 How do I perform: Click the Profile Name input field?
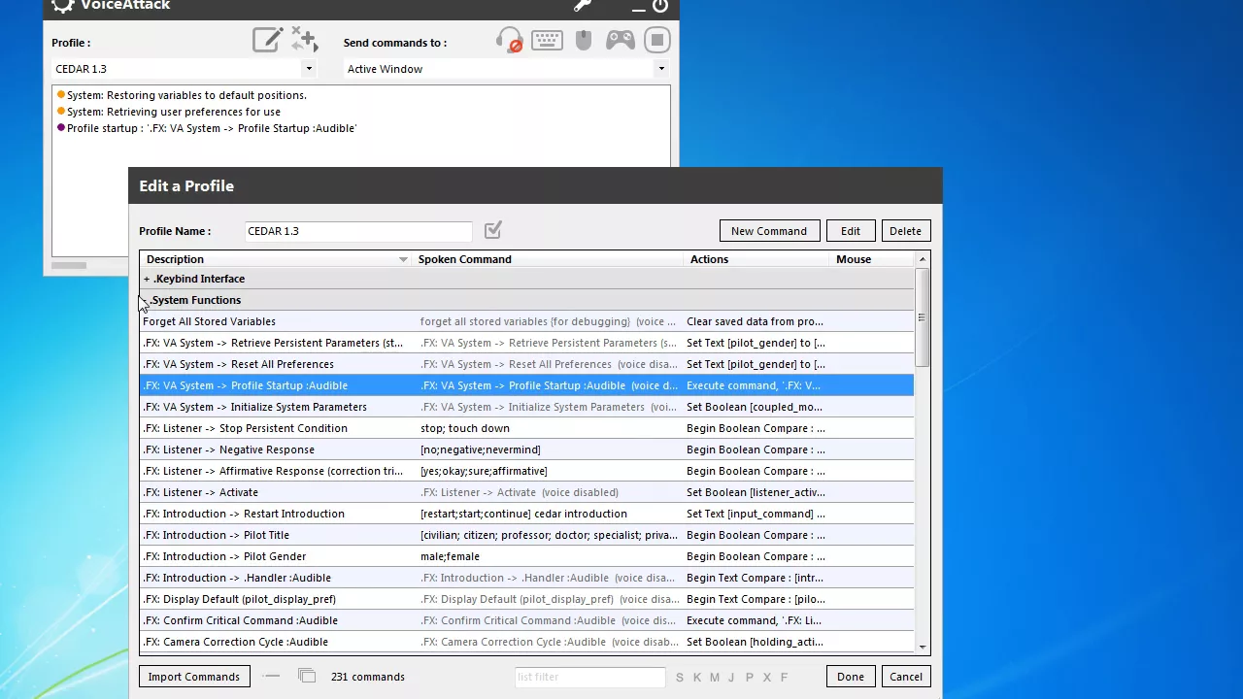pos(358,231)
